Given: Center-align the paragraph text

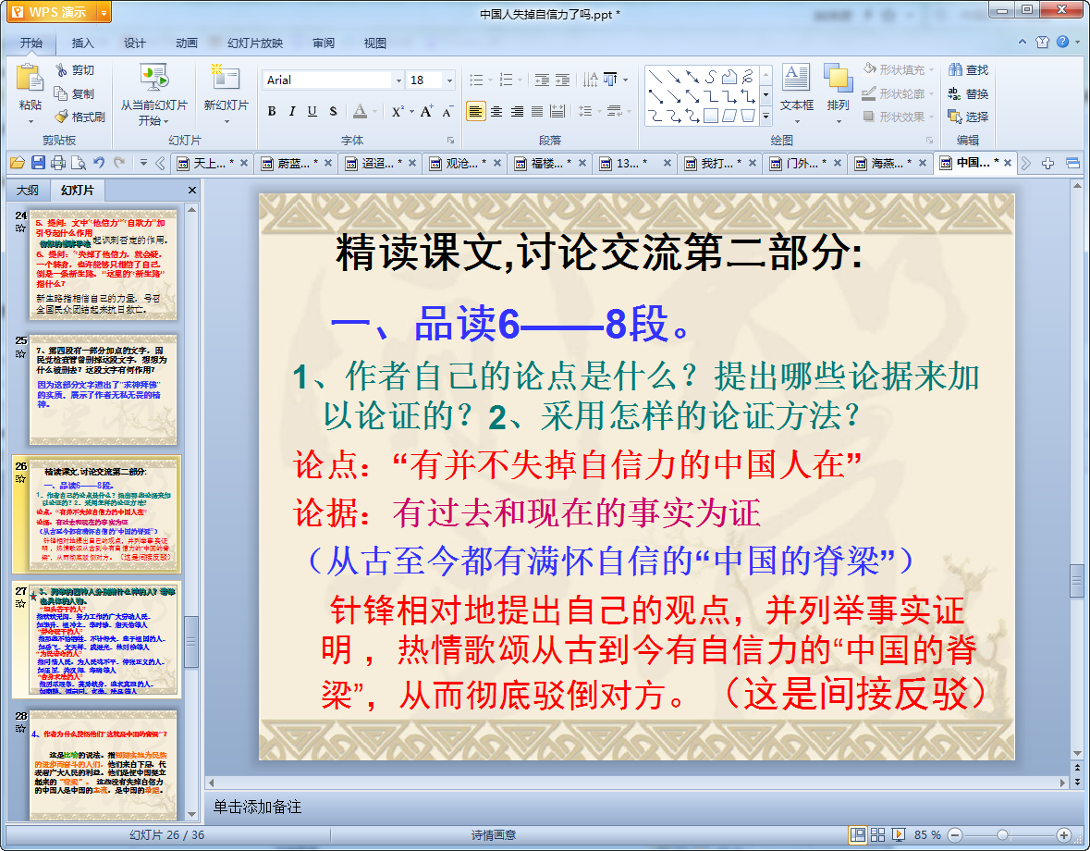Looking at the screenshot, I should coord(496,111).
